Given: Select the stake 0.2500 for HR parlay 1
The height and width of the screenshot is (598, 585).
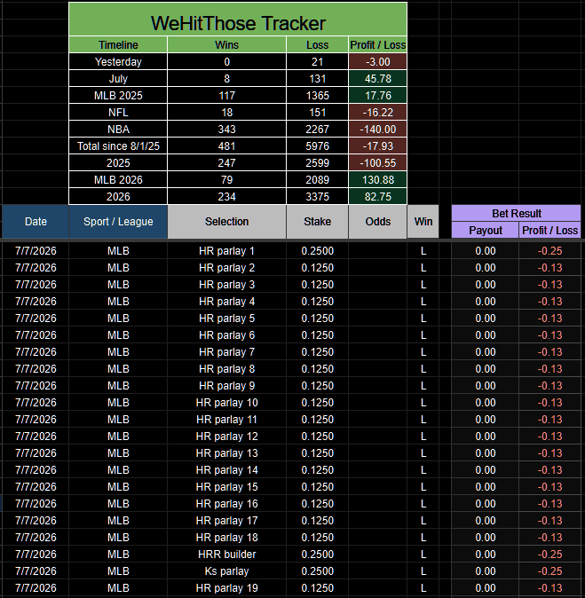Looking at the screenshot, I should (317, 251).
